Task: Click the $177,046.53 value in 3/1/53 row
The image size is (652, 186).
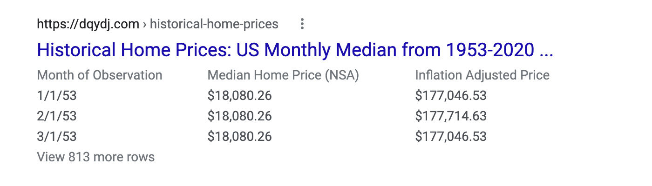Action: 451,137
